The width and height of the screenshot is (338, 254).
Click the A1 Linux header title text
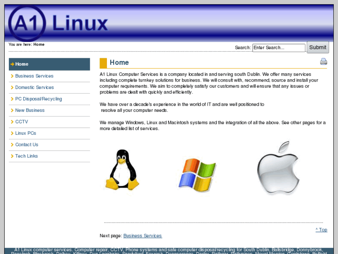(80, 23)
